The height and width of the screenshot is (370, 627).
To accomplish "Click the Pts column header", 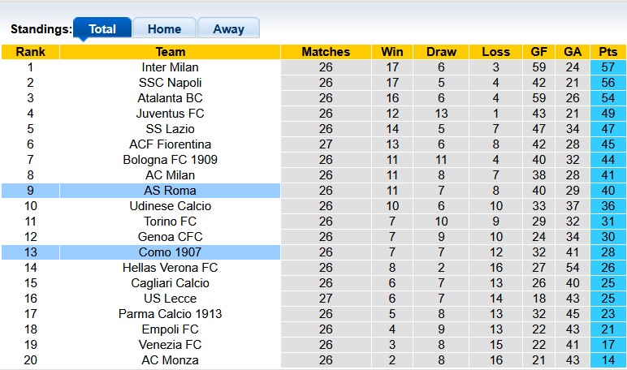I will (x=608, y=52).
